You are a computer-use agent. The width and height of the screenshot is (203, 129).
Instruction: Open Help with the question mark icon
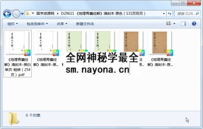(194, 24)
